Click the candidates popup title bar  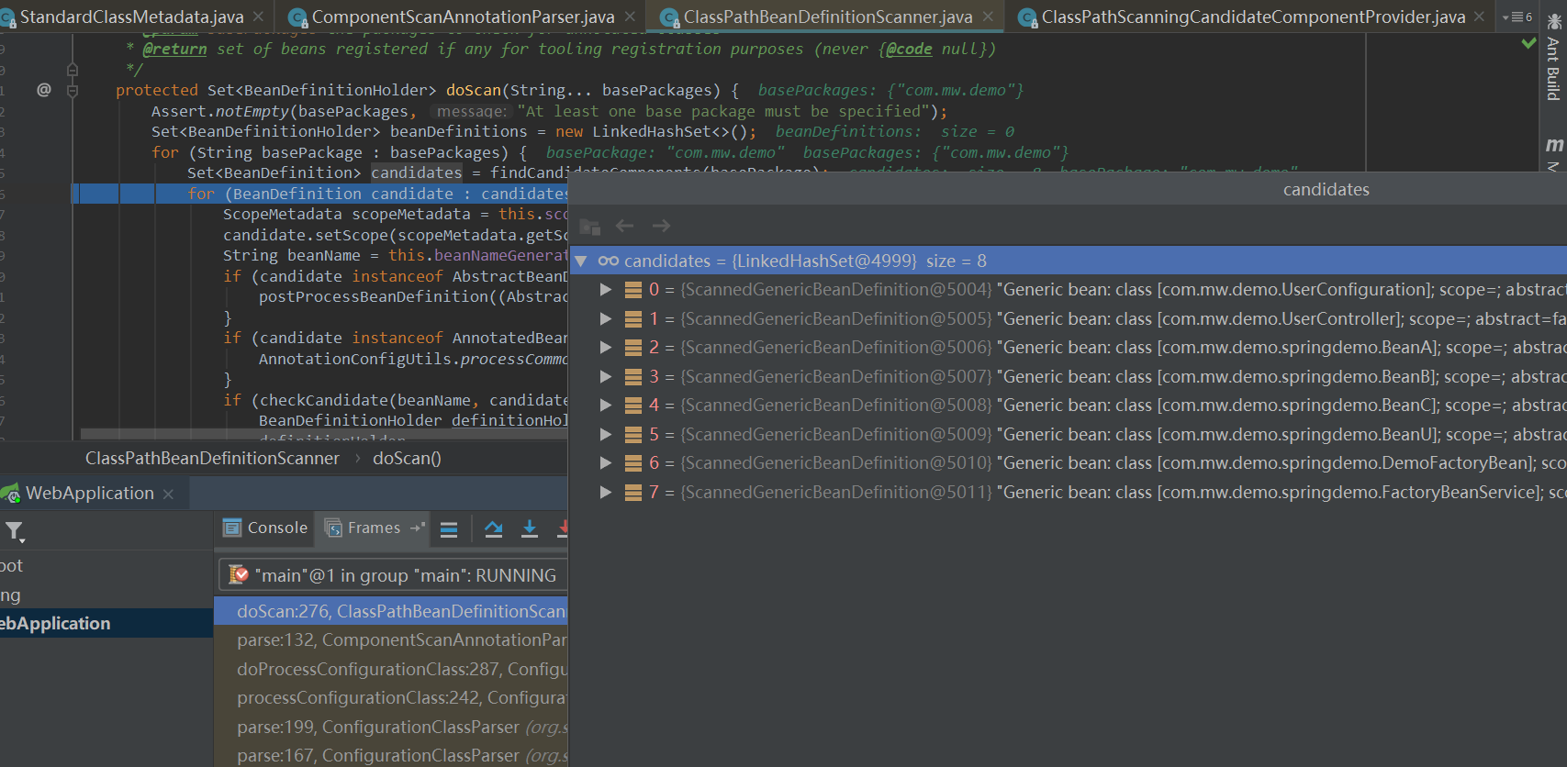coord(1068,190)
